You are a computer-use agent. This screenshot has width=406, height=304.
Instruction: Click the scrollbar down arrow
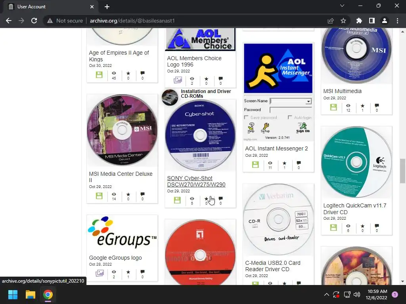[x=402, y=281]
